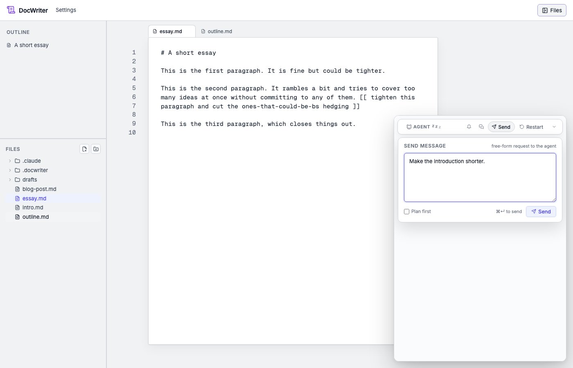The image size is (573, 368).
Task: Click the agent cat icon
Action: click(409, 127)
